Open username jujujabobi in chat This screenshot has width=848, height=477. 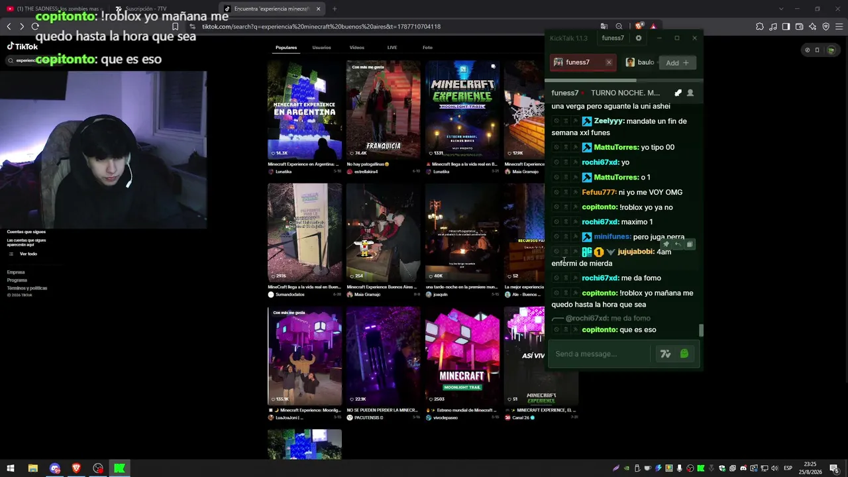coord(636,252)
